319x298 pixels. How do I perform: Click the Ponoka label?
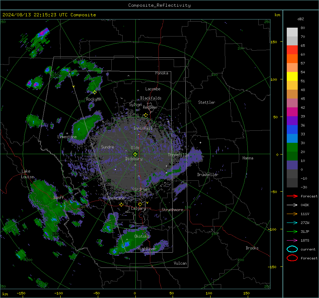coord(162,73)
